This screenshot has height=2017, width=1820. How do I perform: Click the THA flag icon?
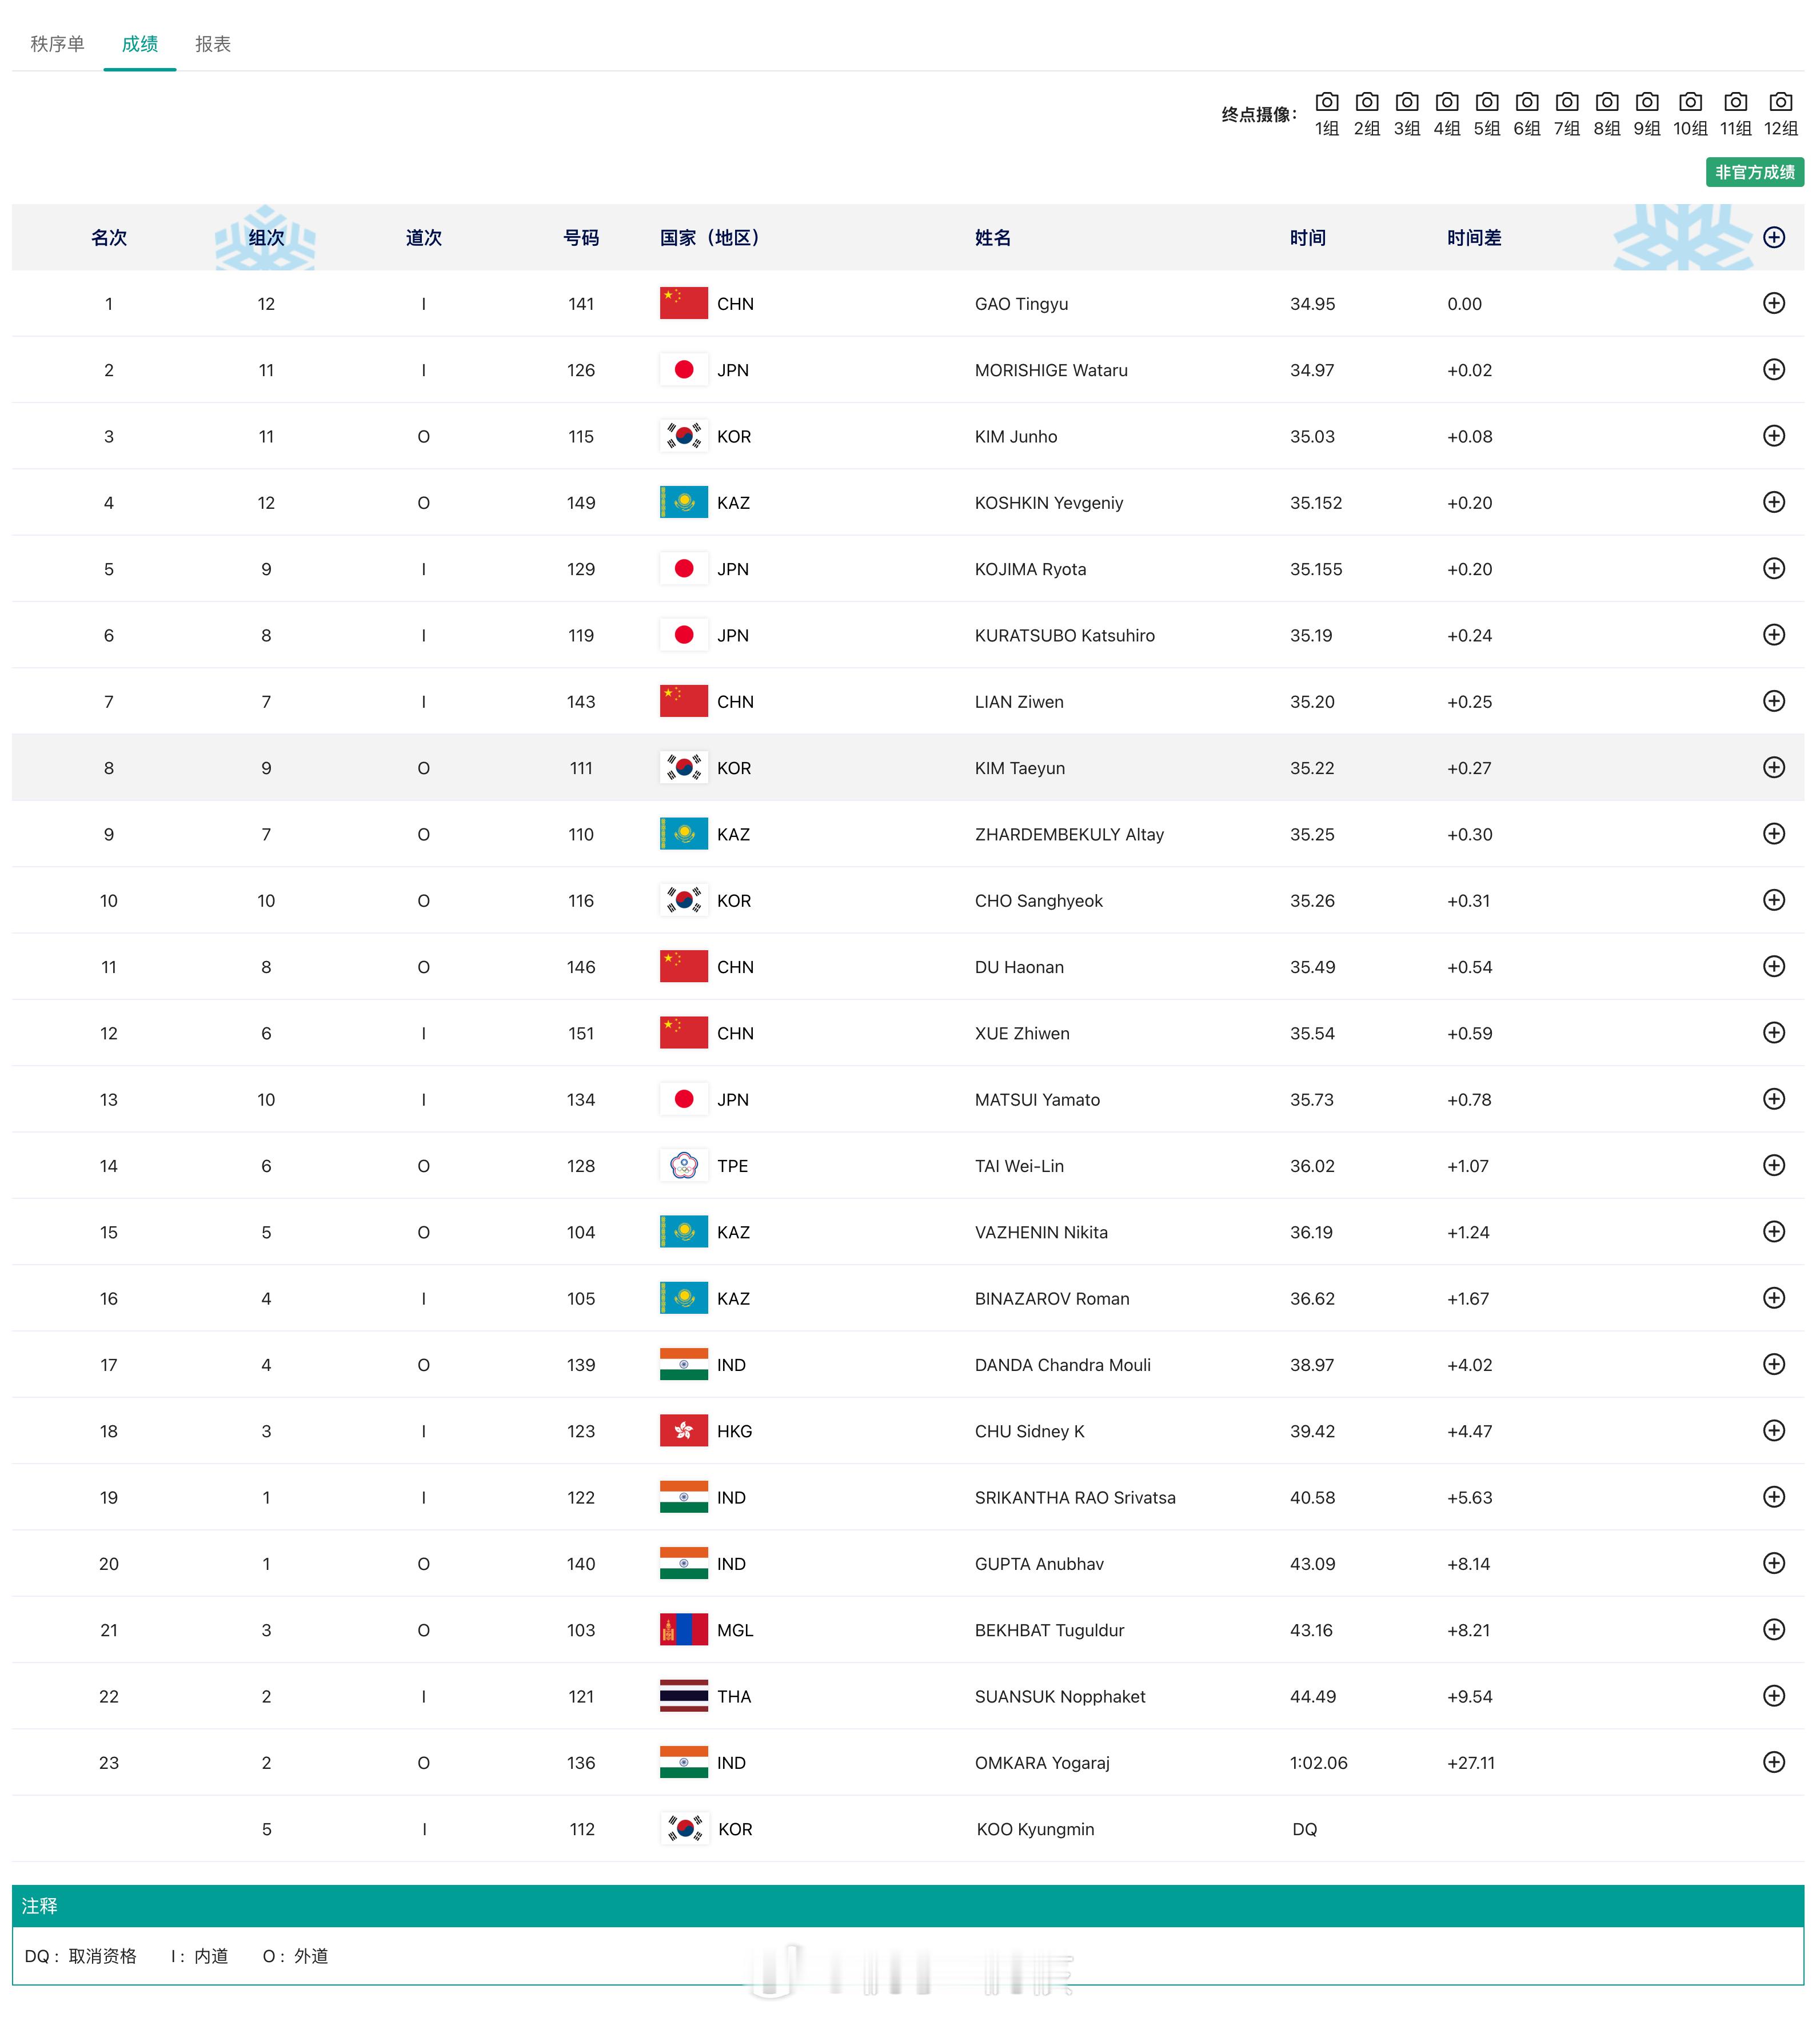pyautogui.click(x=684, y=1696)
